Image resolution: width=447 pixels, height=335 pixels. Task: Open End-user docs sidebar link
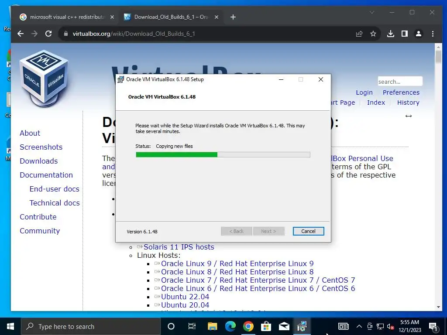(55, 189)
